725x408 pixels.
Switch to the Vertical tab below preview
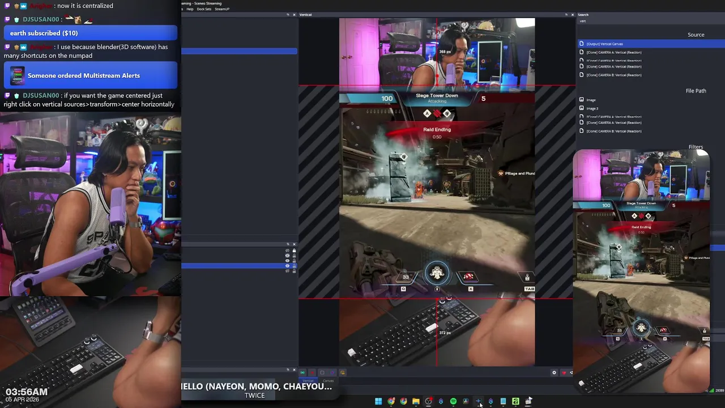pyautogui.click(x=309, y=381)
